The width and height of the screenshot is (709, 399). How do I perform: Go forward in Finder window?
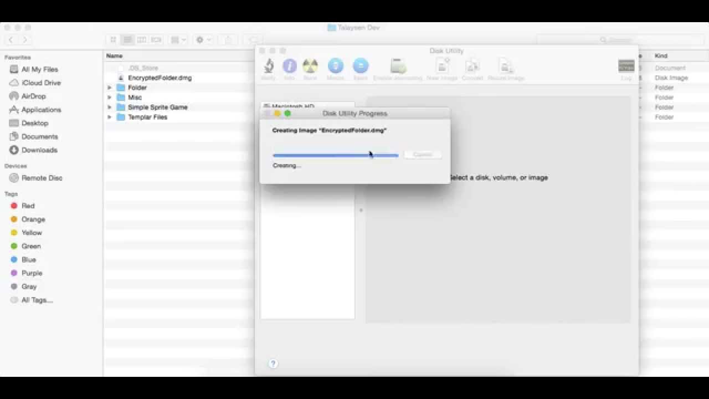24,40
